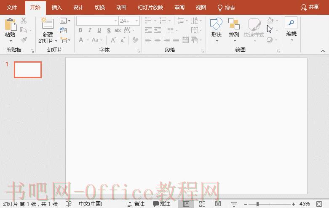The height and width of the screenshot is (208, 329).
Task: Toggle Normal view button
Action: pyautogui.click(x=186, y=204)
